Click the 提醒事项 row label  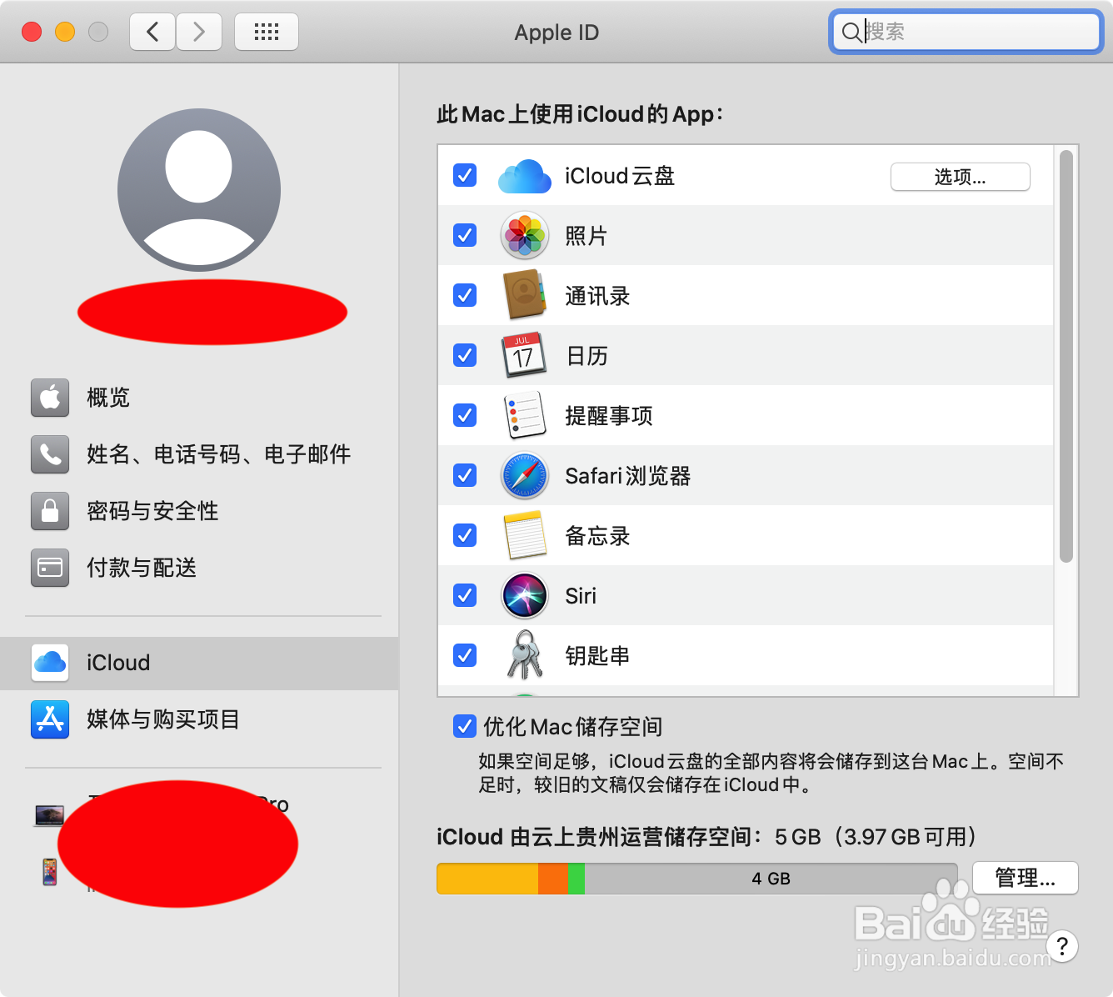point(609,416)
